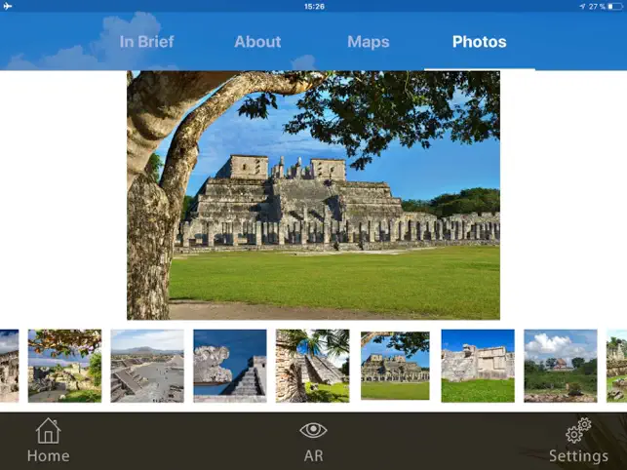
Task: Open the Maps tab
Action: [369, 42]
